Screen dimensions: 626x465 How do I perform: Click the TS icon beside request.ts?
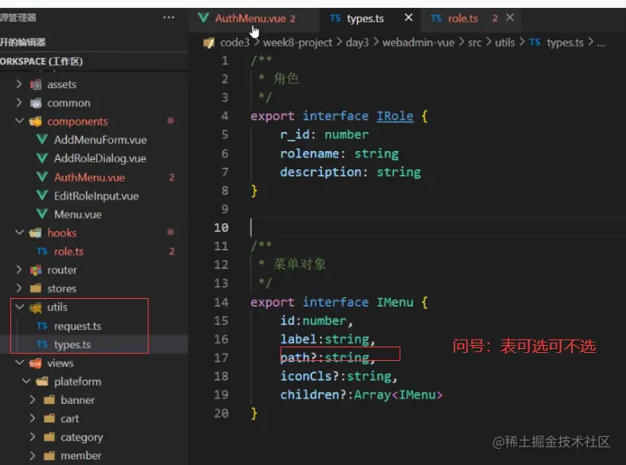coord(42,326)
